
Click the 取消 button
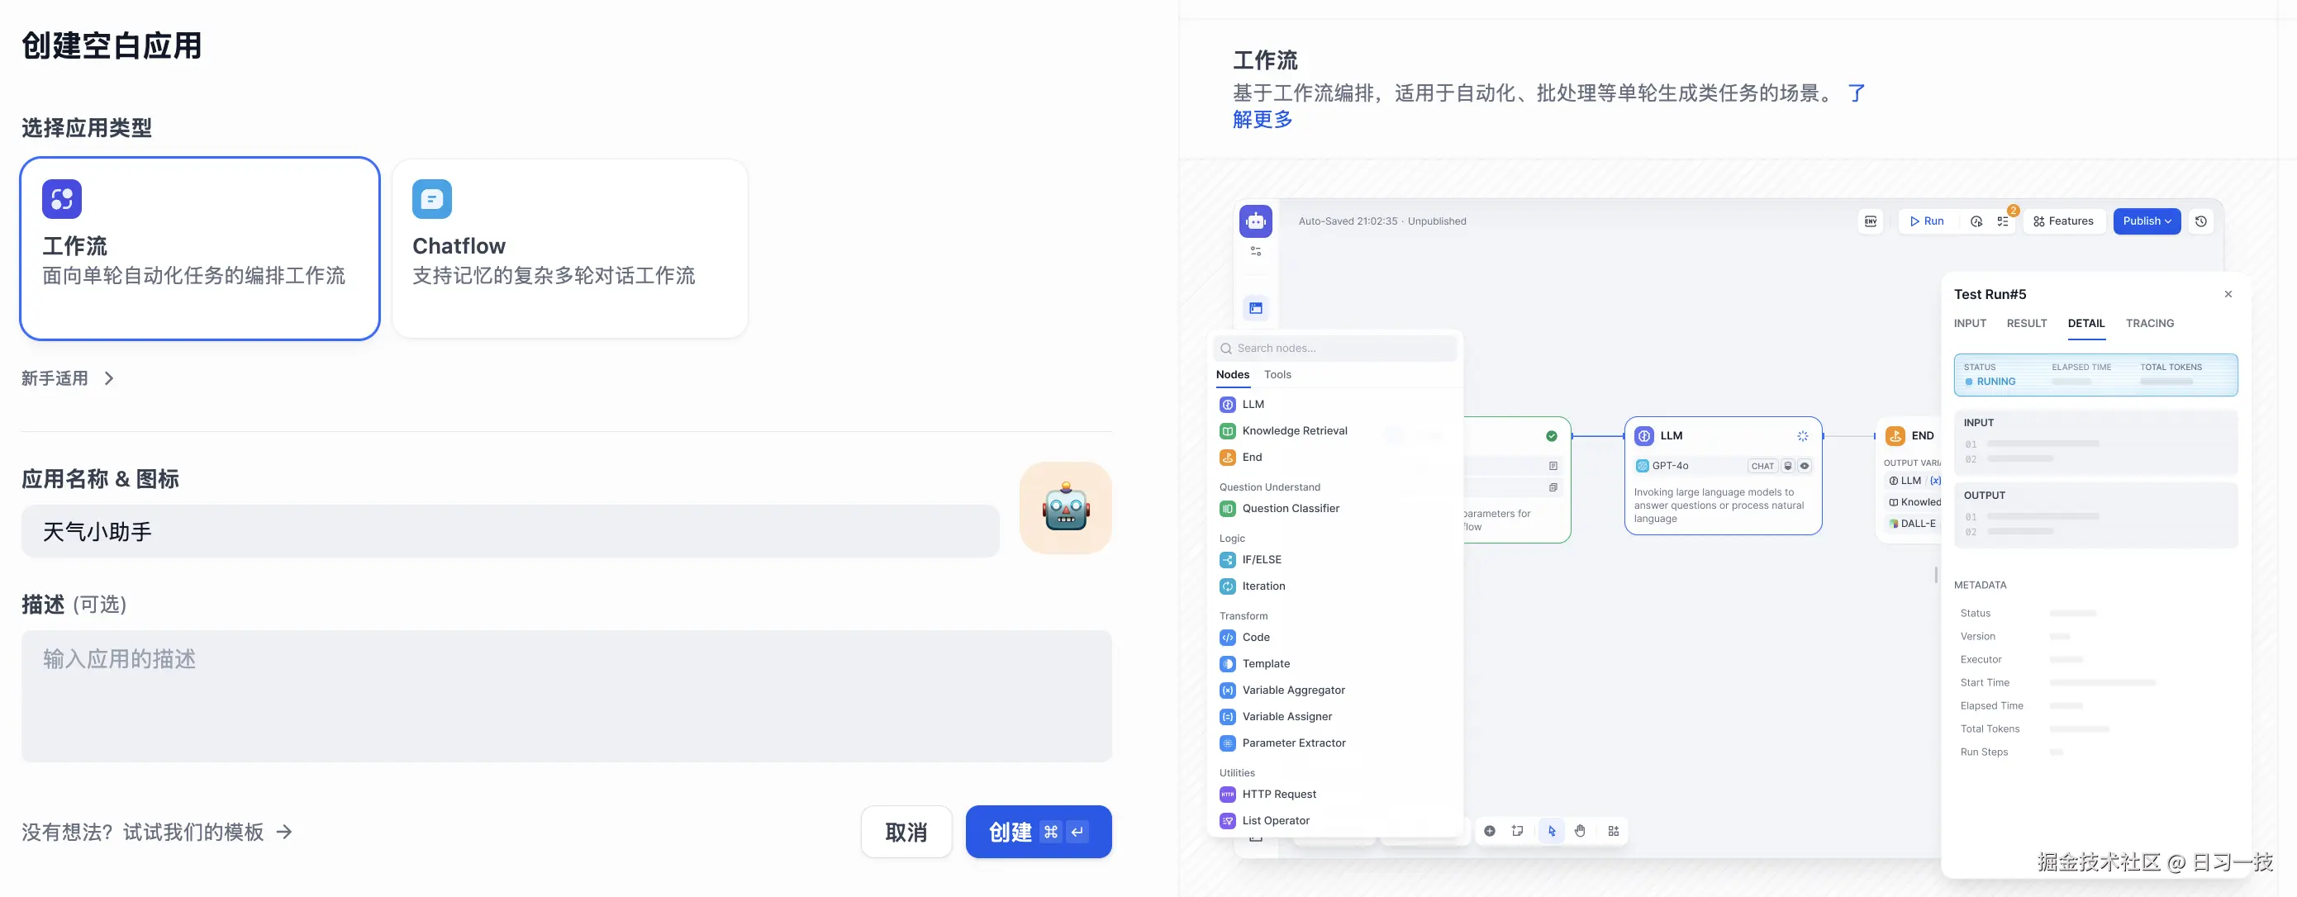(x=906, y=832)
